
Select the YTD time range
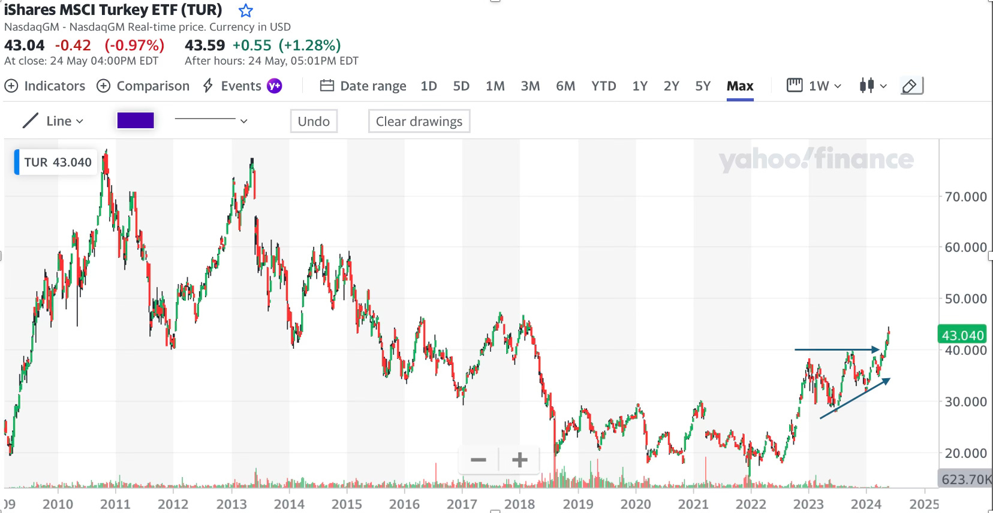coord(603,86)
